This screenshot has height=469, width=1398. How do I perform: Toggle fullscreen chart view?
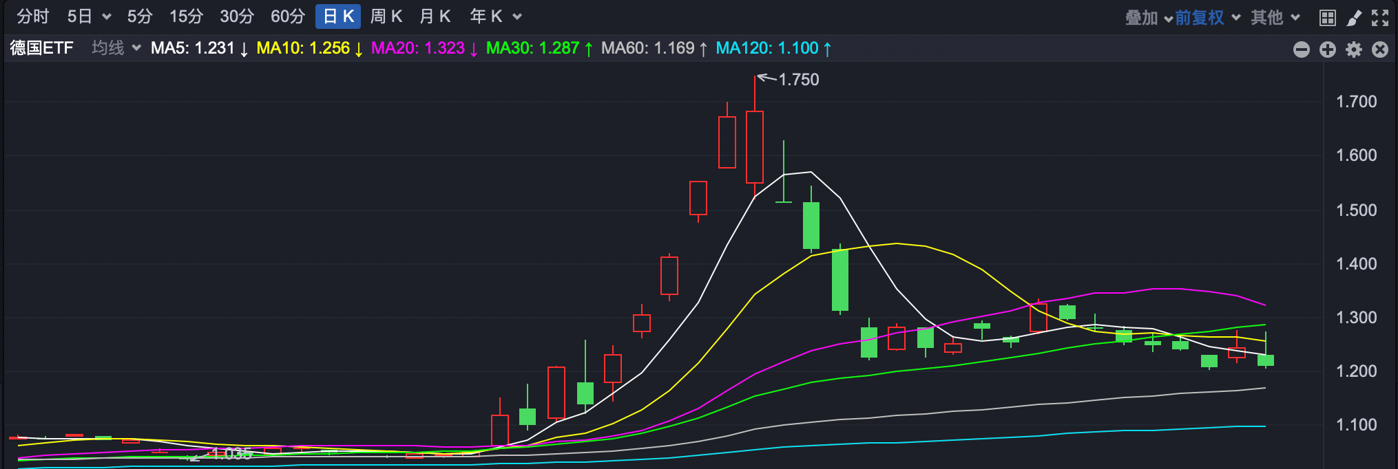click(x=1380, y=18)
